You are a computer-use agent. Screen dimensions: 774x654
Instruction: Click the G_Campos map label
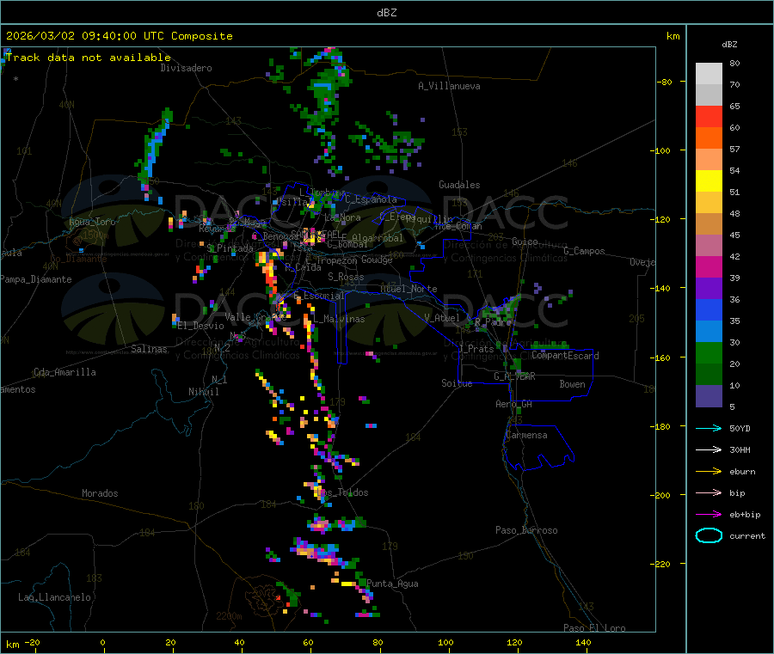[x=584, y=251]
